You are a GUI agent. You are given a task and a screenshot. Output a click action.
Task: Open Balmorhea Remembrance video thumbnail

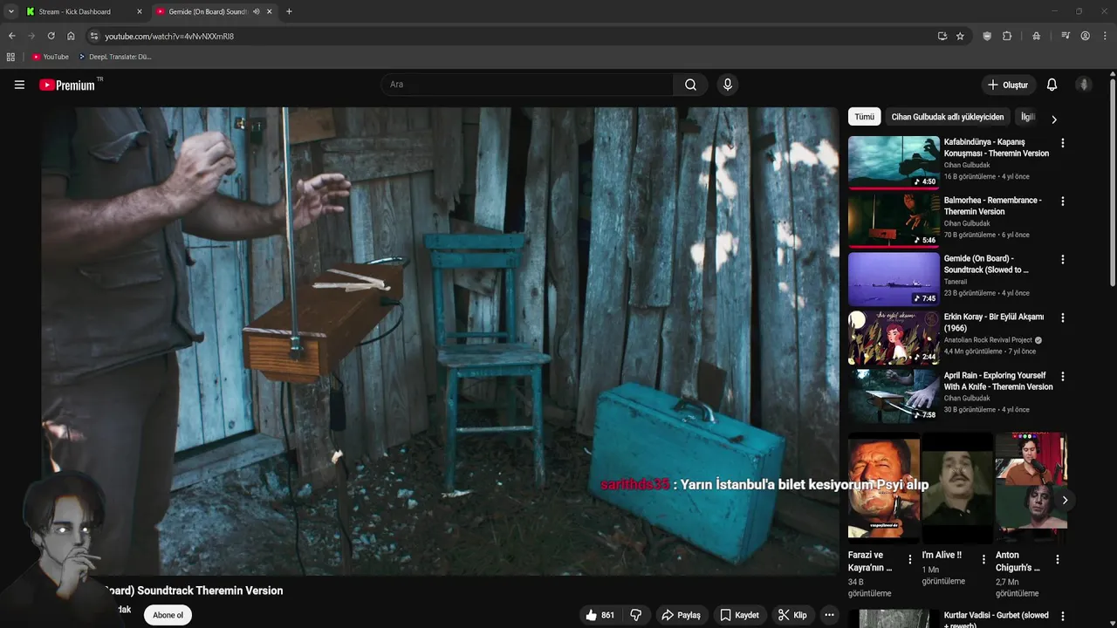pyautogui.click(x=894, y=221)
